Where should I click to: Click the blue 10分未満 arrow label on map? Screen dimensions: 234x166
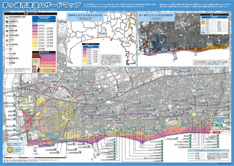[220, 120]
